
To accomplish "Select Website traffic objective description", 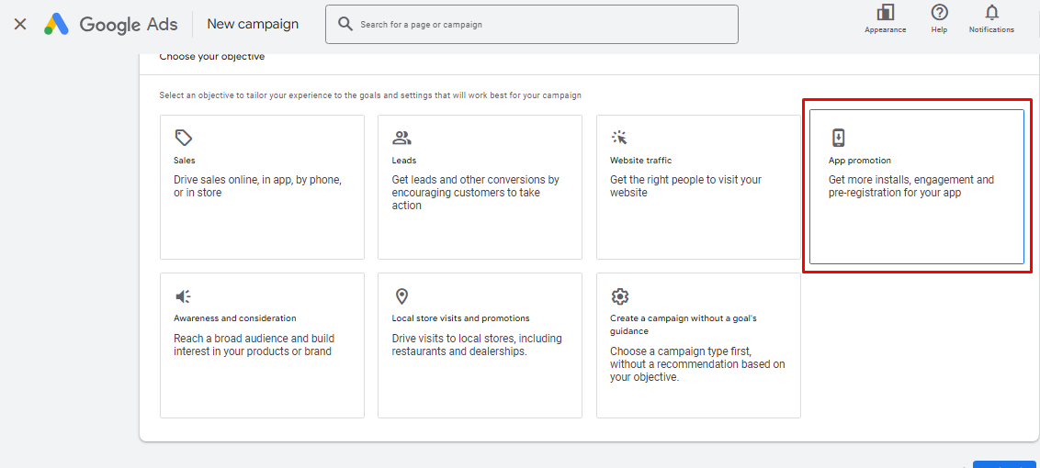I will 685,186.
